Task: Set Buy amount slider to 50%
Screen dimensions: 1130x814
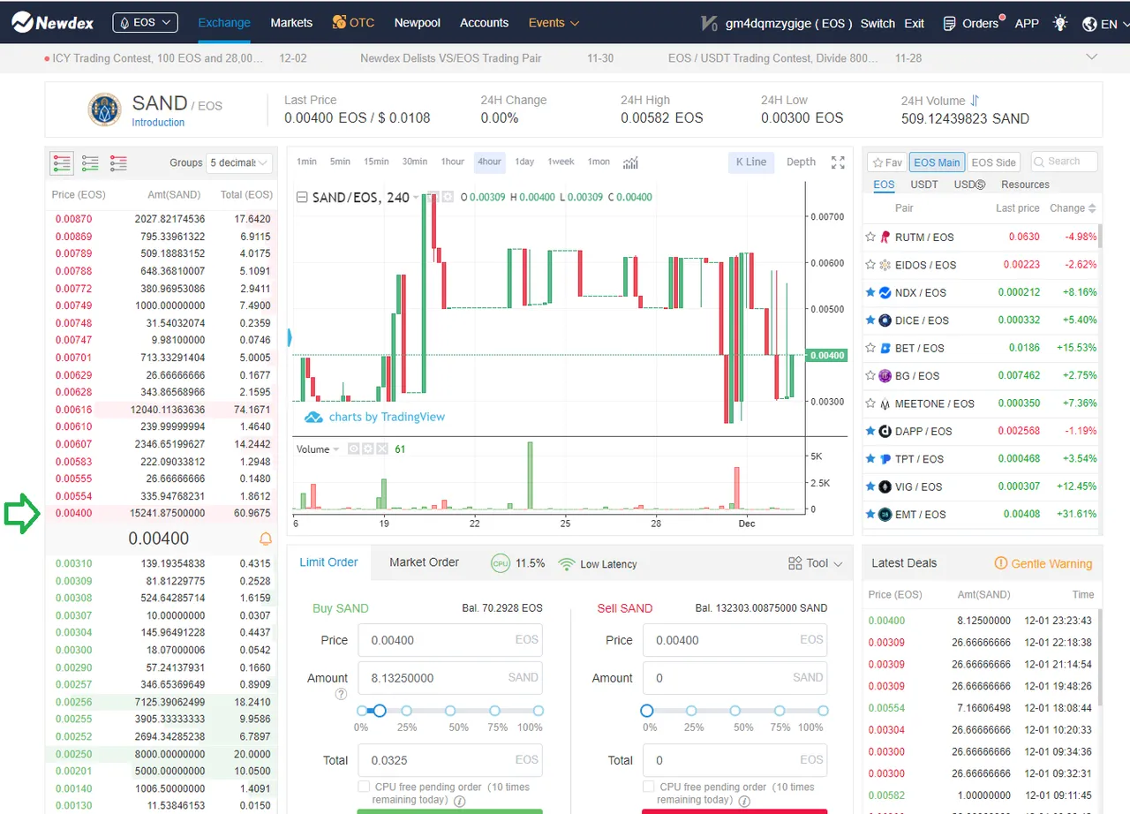Action: [450, 711]
